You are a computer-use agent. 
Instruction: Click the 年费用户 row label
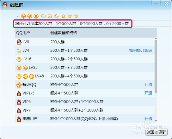click(x=30, y=118)
